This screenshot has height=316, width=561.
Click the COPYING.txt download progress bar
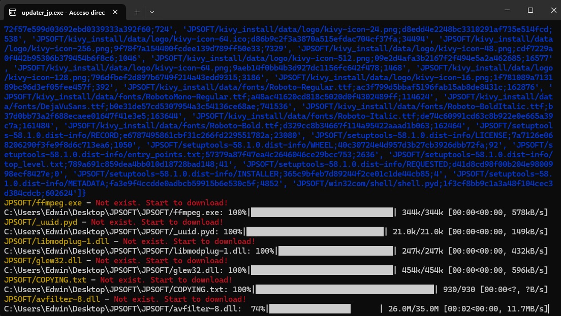tap(345, 290)
